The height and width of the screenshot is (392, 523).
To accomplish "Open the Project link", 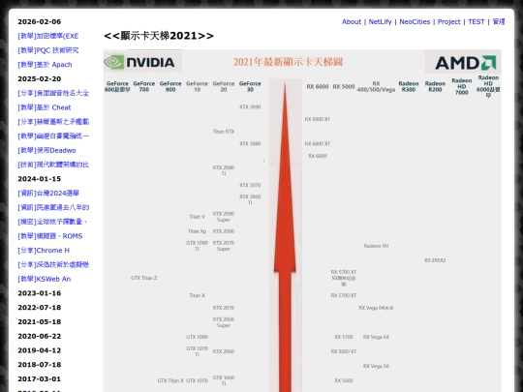I will [448, 21].
